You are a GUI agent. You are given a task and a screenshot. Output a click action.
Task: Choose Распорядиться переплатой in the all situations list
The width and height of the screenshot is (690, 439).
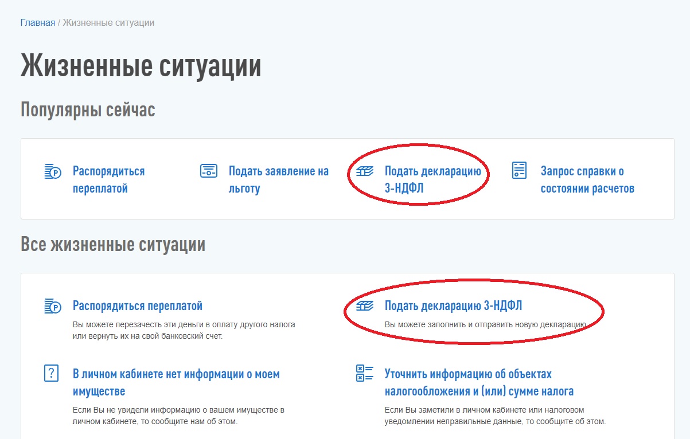(x=138, y=306)
